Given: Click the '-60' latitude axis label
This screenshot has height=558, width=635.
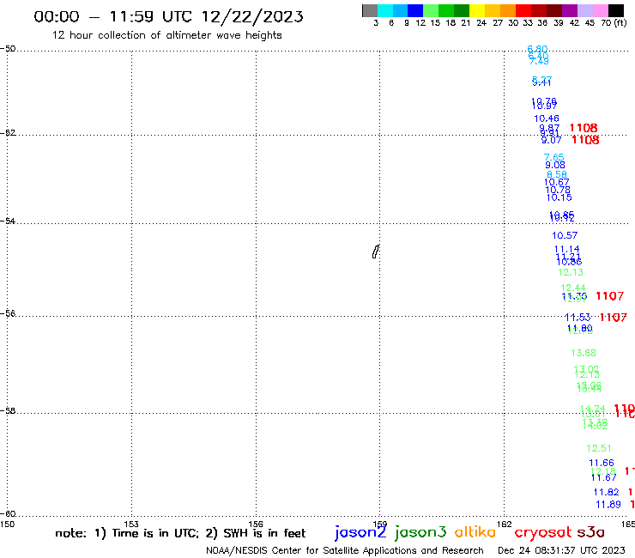Looking at the screenshot, I should 8,514.
